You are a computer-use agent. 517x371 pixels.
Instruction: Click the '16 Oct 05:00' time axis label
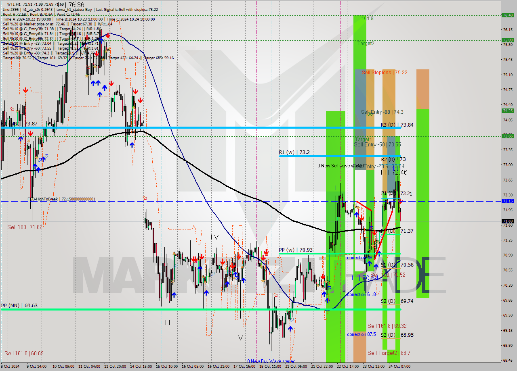[192, 367]
